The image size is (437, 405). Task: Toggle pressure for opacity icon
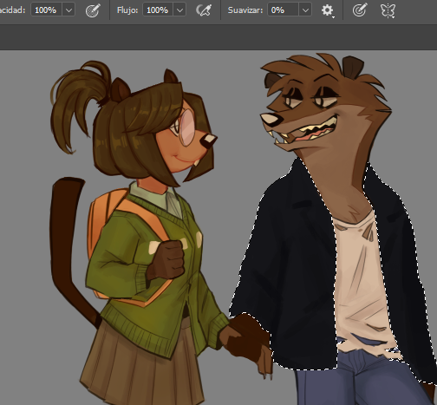click(x=93, y=10)
